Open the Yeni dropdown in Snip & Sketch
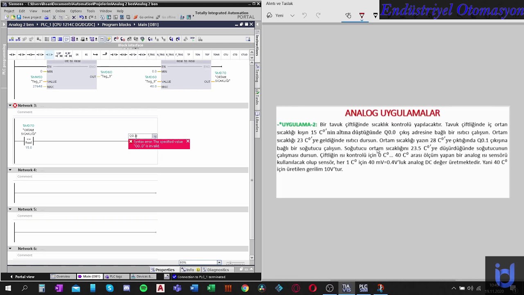The width and height of the screenshot is (524, 295). click(292, 16)
